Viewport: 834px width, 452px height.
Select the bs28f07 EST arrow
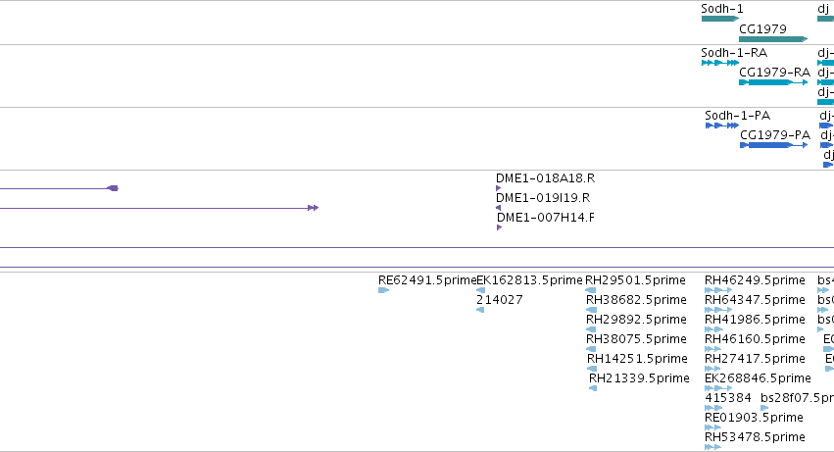click(x=764, y=408)
